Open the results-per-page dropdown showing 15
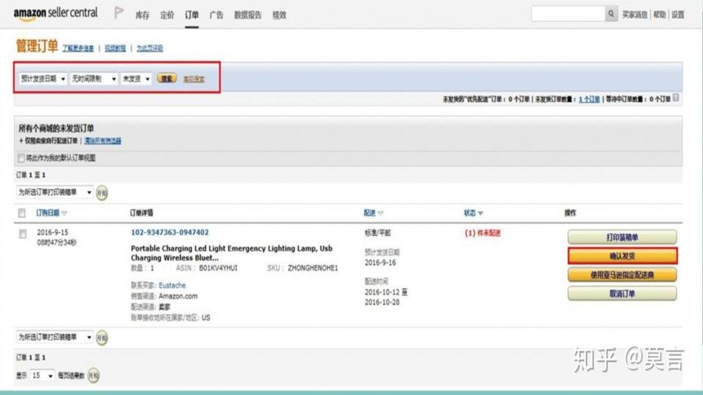The width and height of the screenshot is (703, 395). point(43,376)
